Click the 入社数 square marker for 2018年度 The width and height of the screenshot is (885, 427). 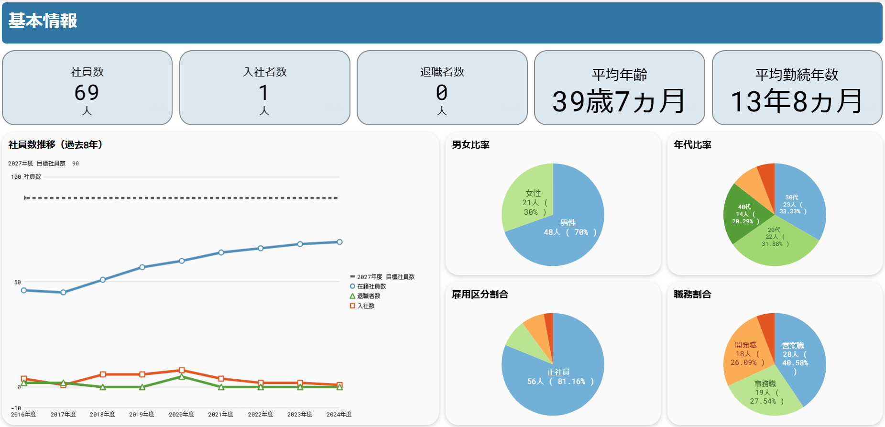[x=103, y=374]
